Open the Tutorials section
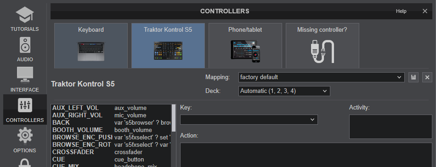436x167 pixels. (25, 19)
